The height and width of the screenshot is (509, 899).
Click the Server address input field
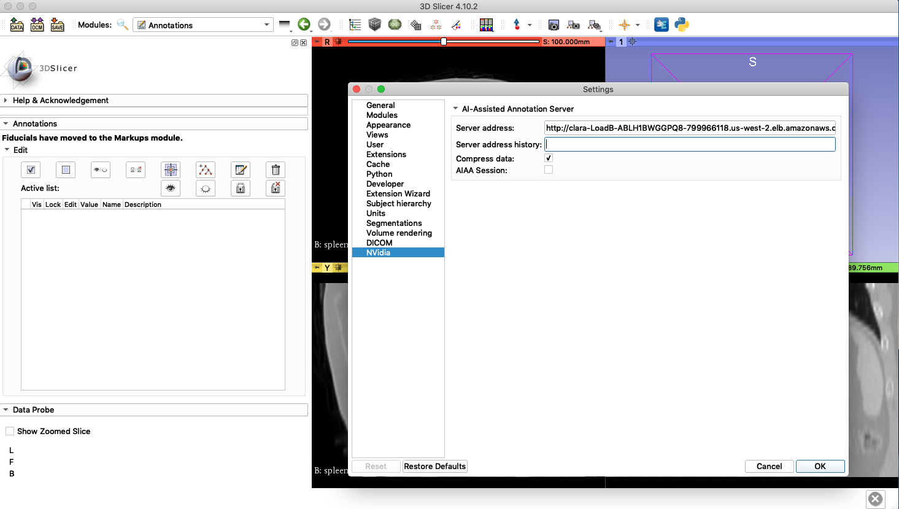[x=690, y=128]
